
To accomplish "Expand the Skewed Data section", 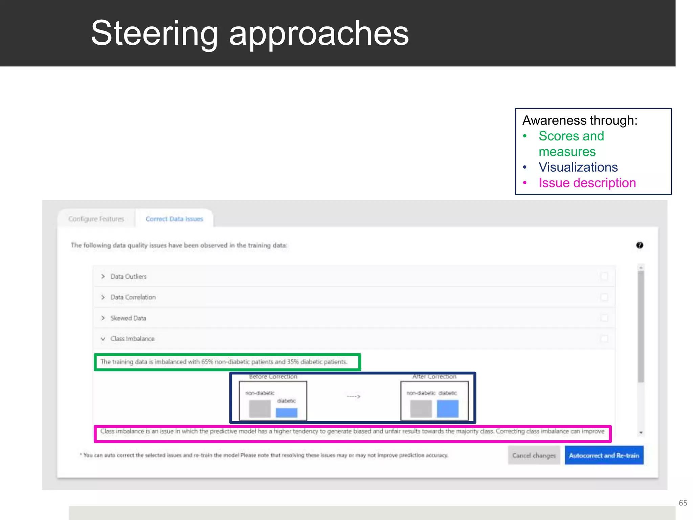I will [103, 318].
